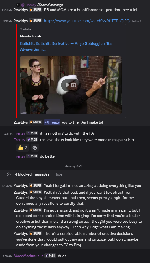Click the bloodsploosh channel name
This screenshot has width=150, height=263.
[x=31, y=36]
